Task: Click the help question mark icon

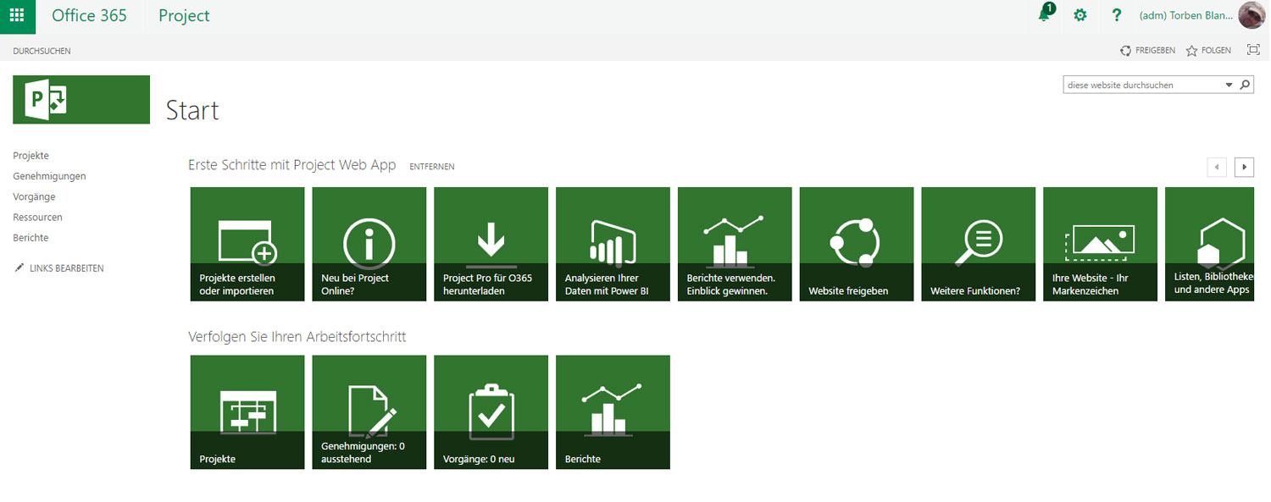Action: pos(1117,15)
